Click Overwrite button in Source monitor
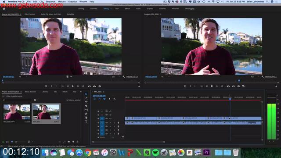Image resolution: width=281 pixels, height=158 pixels. 94,86
